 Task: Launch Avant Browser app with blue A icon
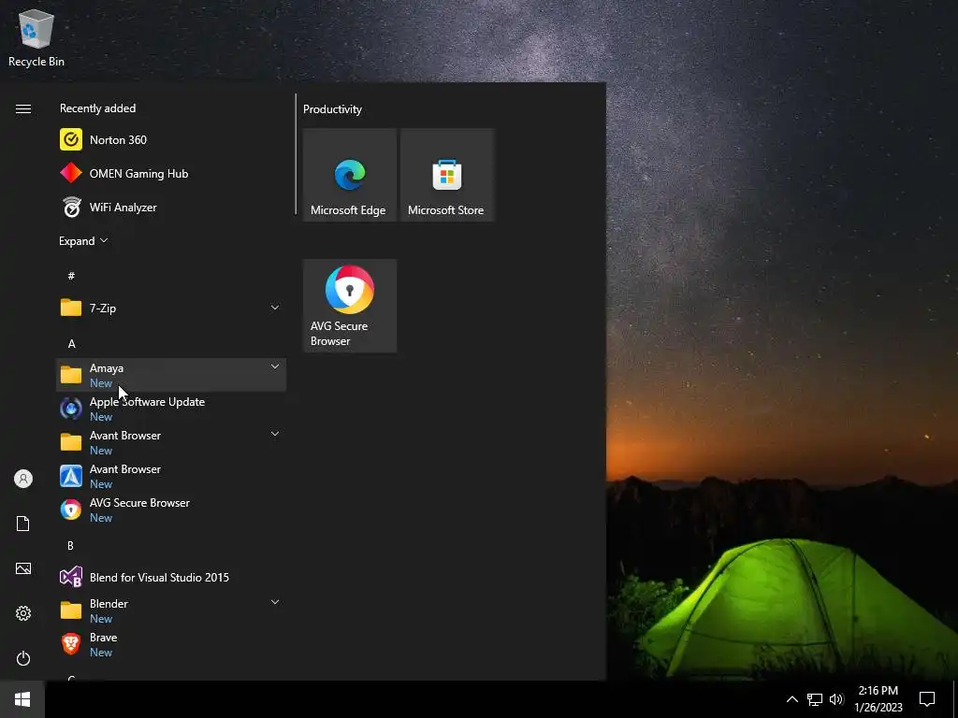coord(171,476)
